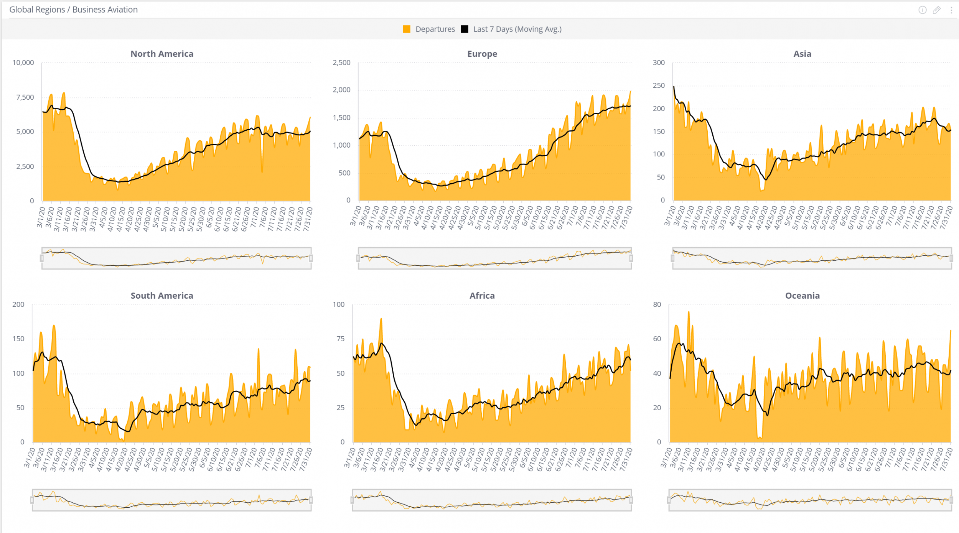Image resolution: width=959 pixels, height=533 pixels.
Task: Click the 250 label on Asia axis
Action: coord(659,86)
